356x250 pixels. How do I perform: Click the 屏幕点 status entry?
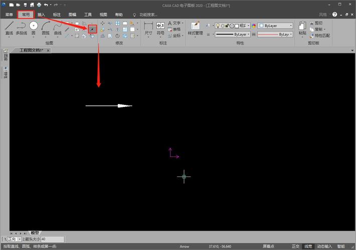[268, 246]
